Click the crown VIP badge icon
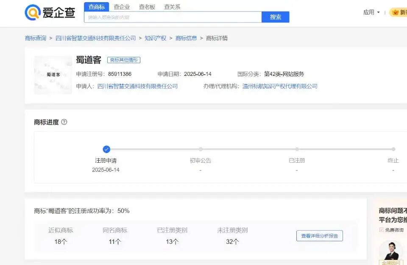Screen dimensions: 407x265 click(395, 12)
